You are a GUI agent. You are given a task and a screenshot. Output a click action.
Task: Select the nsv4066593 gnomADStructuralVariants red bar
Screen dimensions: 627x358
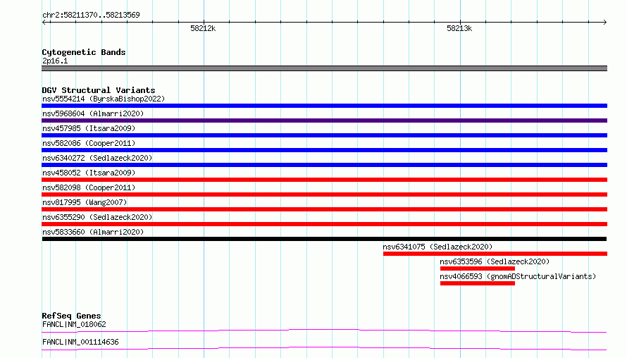[478, 283]
